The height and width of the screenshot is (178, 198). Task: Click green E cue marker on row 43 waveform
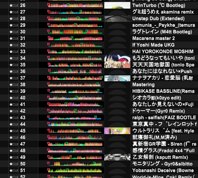tap(95, 117)
